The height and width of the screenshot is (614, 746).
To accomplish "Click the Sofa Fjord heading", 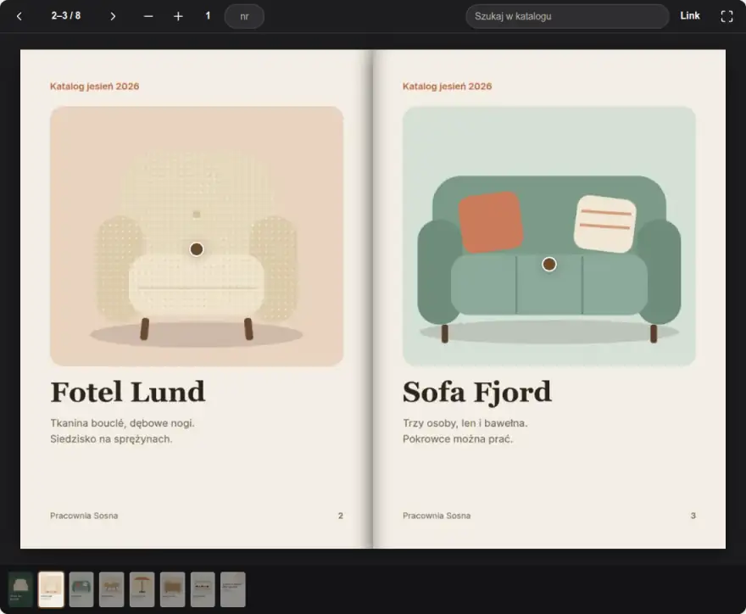I will point(476,392).
